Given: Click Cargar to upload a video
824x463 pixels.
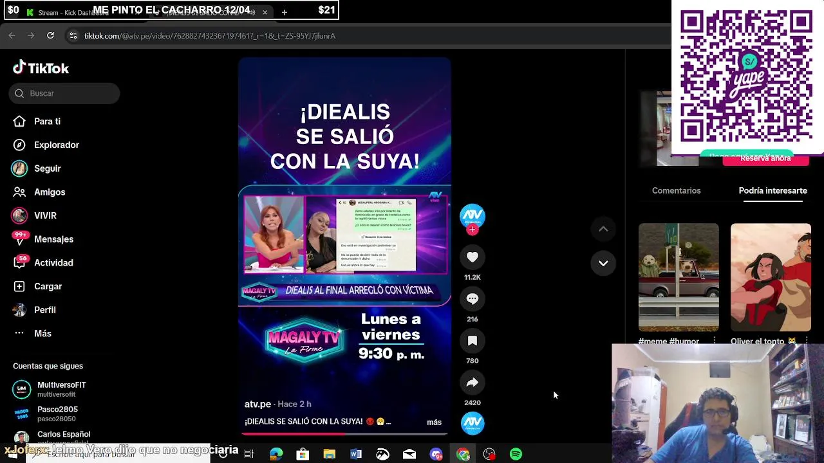Looking at the screenshot, I should (x=48, y=286).
